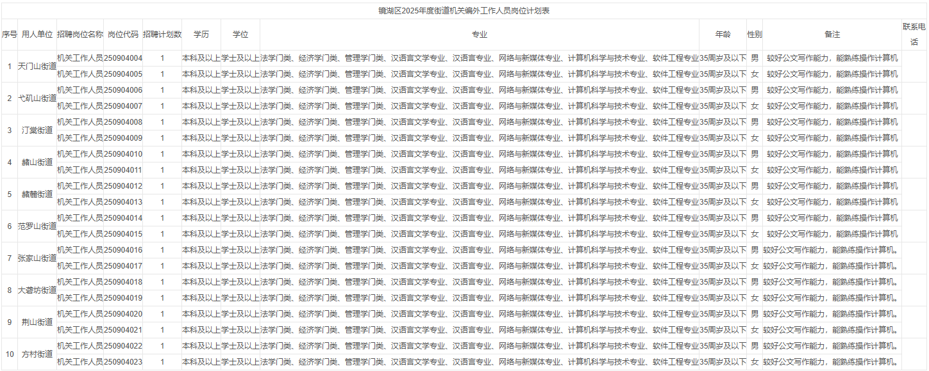Image resolution: width=929 pixels, height=371 pixels.
Task: Select 机关工作人员 in the 250904023 row
Action: click(80, 361)
